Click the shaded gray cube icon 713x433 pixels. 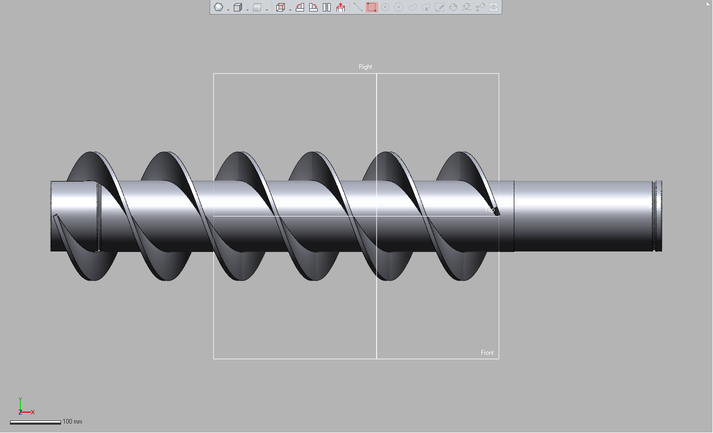click(x=257, y=7)
